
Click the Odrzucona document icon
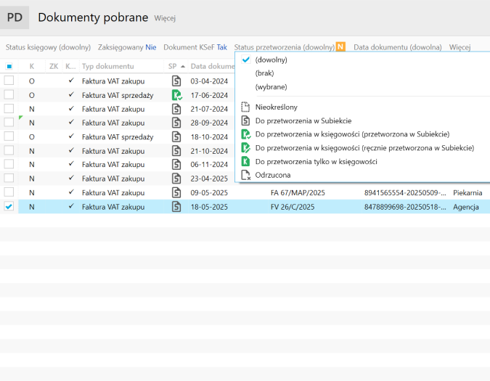point(246,175)
